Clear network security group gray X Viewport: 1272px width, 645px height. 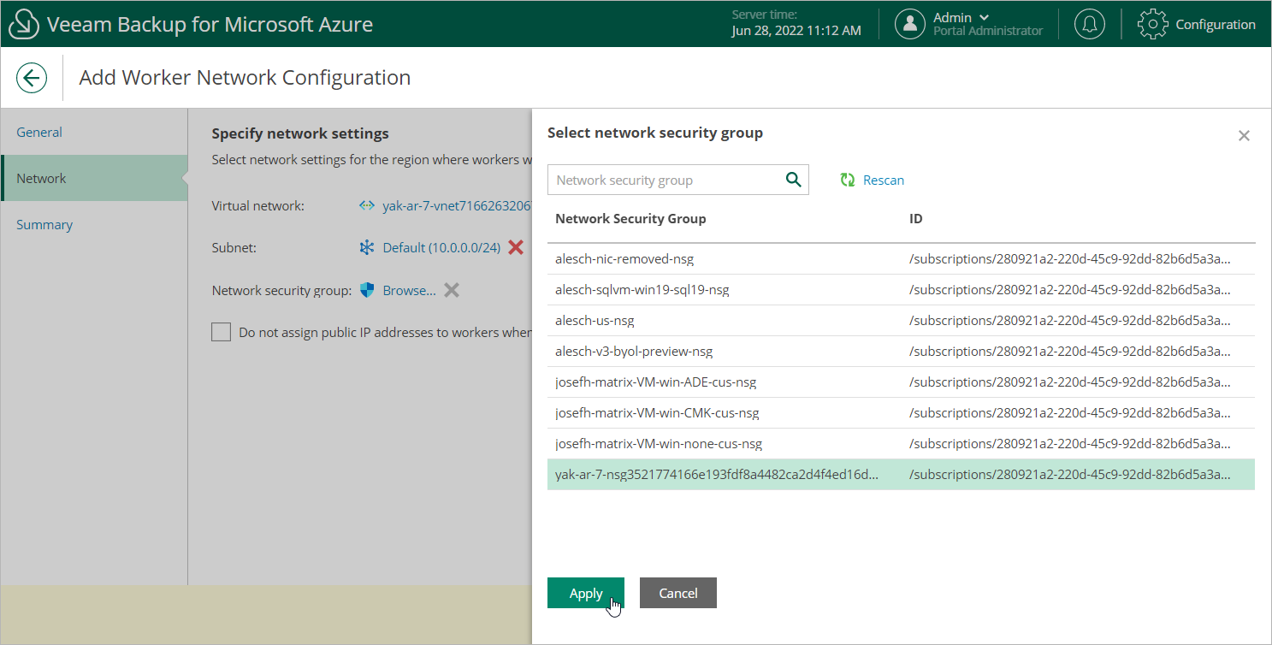(452, 290)
